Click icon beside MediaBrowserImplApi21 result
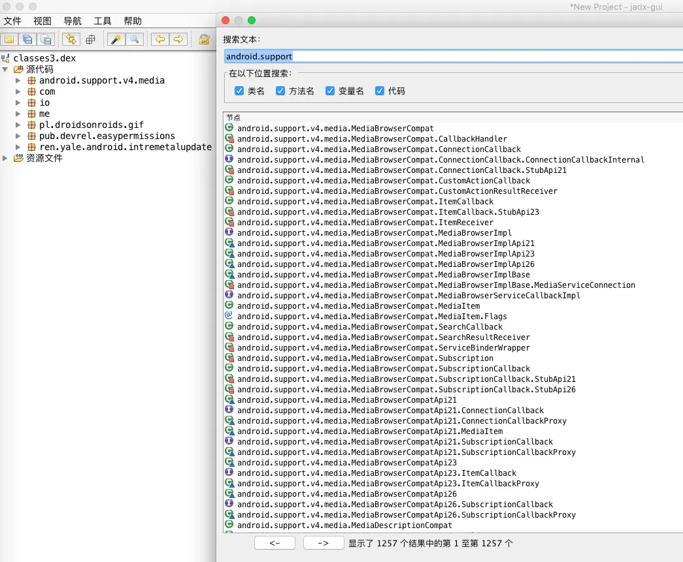683x562 pixels. coord(229,243)
